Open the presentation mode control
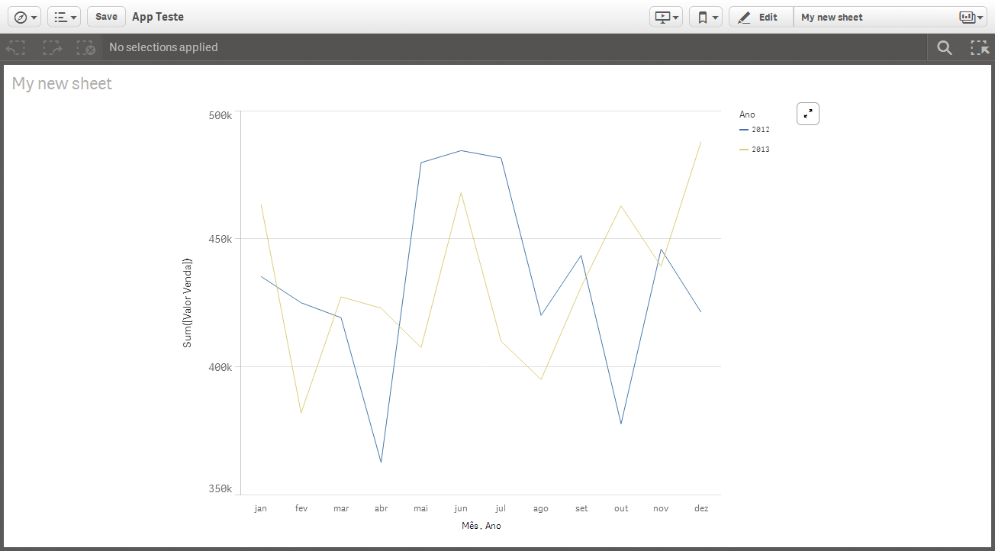 coord(665,16)
